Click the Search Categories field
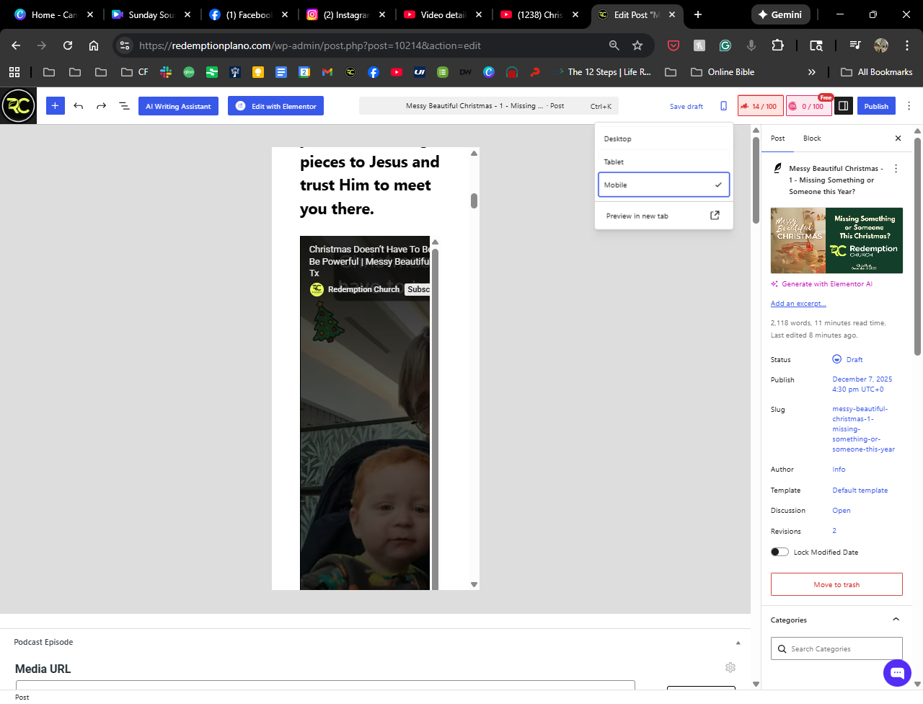This screenshot has height=704, width=923. (x=840, y=648)
